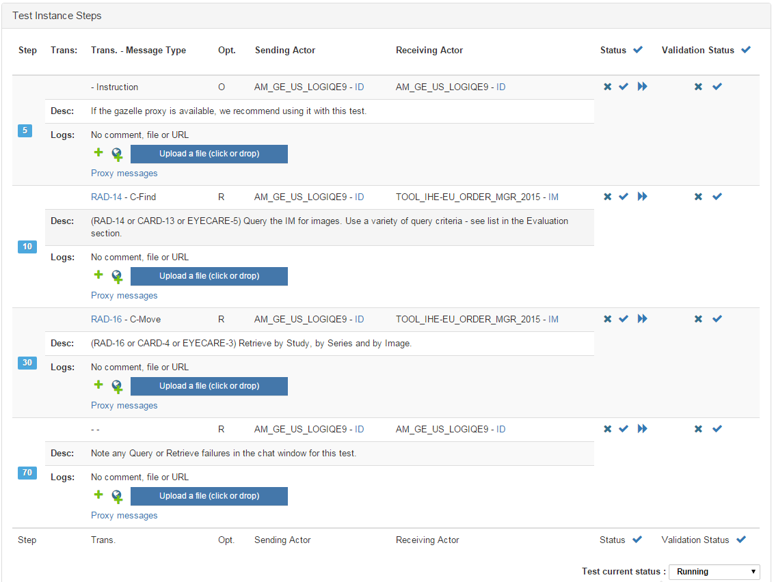Click skip double-arrow icon for step 30

tap(642, 319)
